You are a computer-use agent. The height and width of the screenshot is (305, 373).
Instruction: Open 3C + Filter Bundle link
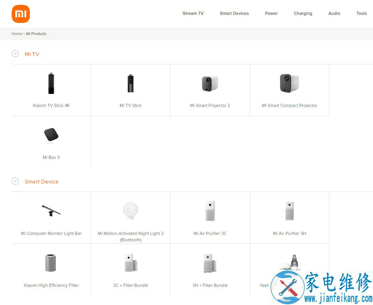pyautogui.click(x=131, y=285)
